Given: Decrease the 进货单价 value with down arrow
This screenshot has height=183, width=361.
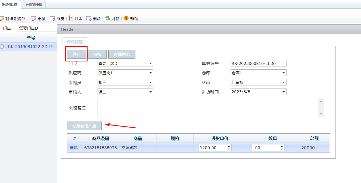Looking at the screenshot, I should 229,149.
